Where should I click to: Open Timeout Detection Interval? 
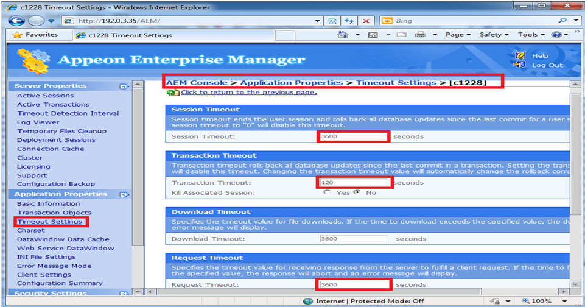tap(68, 113)
